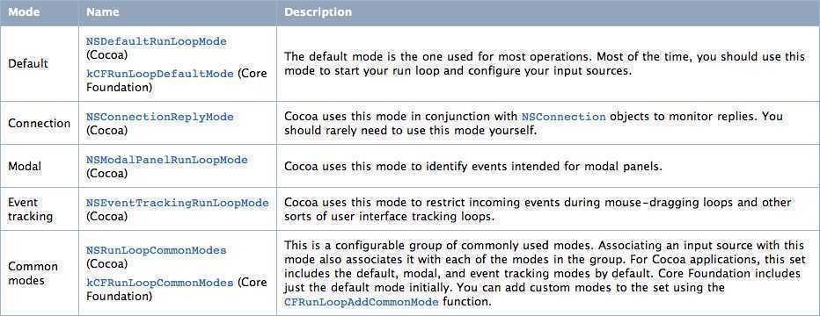Click the Mode column header
Screen dimensions: 820x316
[x=24, y=11]
